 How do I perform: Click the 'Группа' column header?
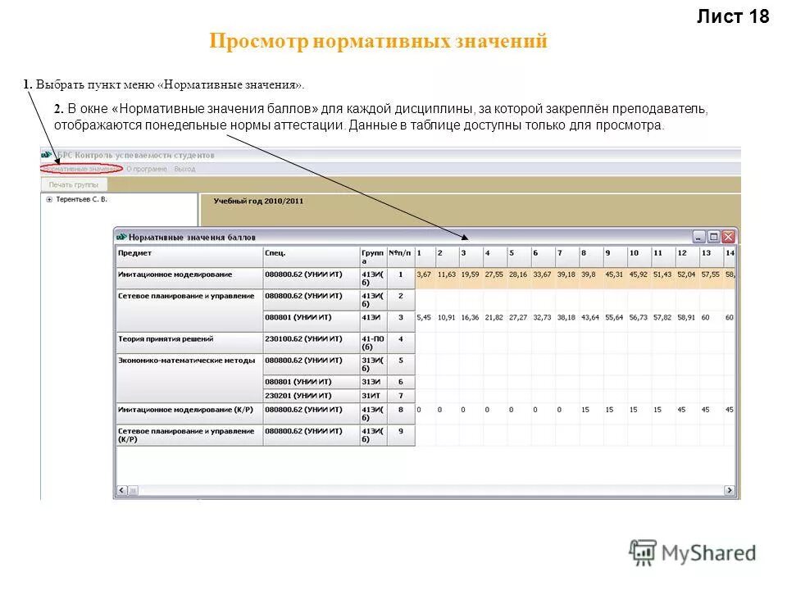tap(373, 256)
